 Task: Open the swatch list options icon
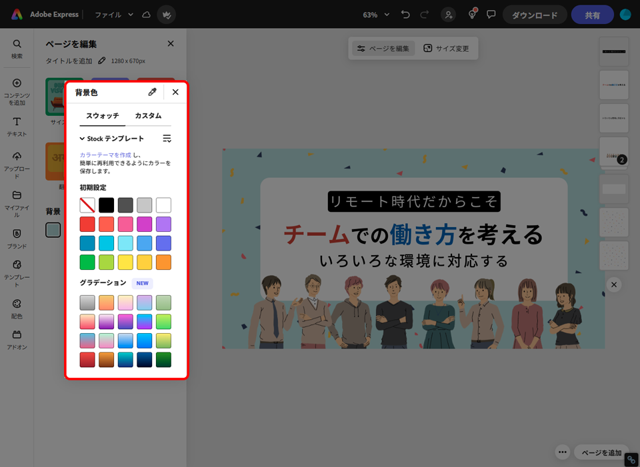click(167, 139)
